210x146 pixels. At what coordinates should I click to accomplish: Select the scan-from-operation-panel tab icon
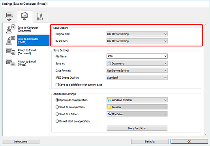[x=24, y=16]
